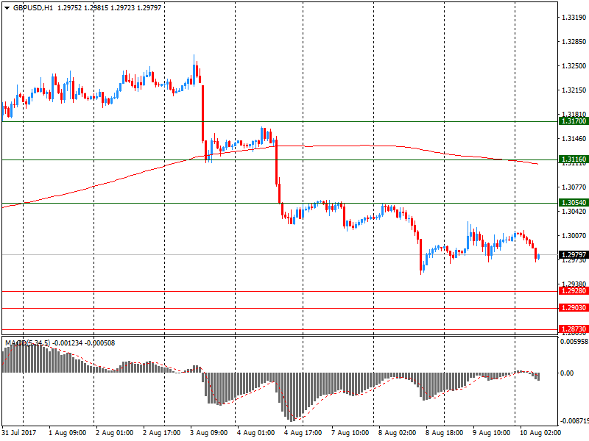Click the 1.30420 price scale value
This screenshot has width=589, height=441.
(574, 212)
